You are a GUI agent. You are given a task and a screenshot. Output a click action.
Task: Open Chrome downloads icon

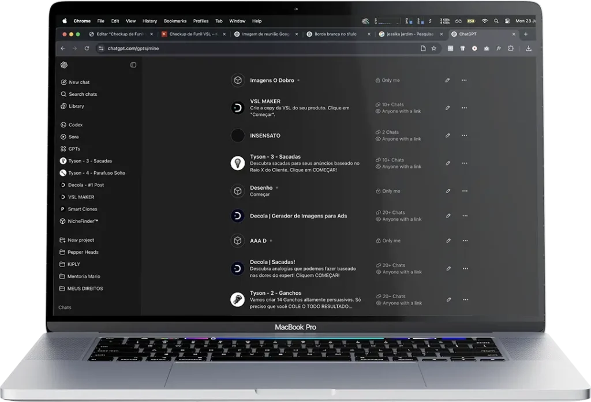(529, 48)
